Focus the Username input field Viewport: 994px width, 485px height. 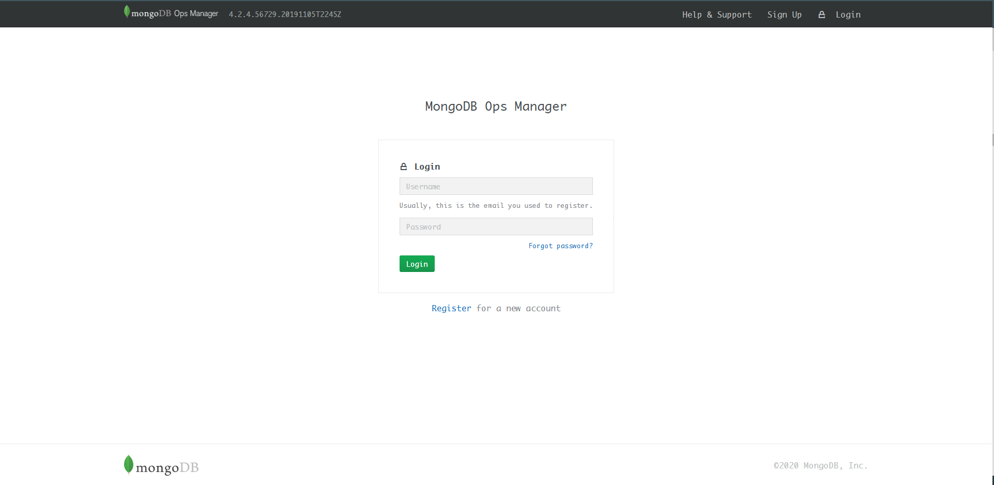[496, 186]
